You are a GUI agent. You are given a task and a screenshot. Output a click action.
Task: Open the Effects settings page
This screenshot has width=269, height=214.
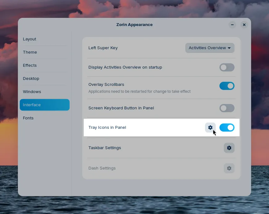tap(30, 65)
